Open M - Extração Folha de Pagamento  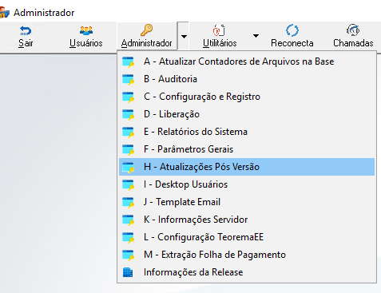click(x=247, y=255)
